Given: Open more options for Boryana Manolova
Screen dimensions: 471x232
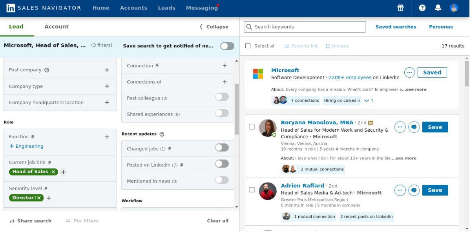Looking at the screenshot, I should (400, 127).
